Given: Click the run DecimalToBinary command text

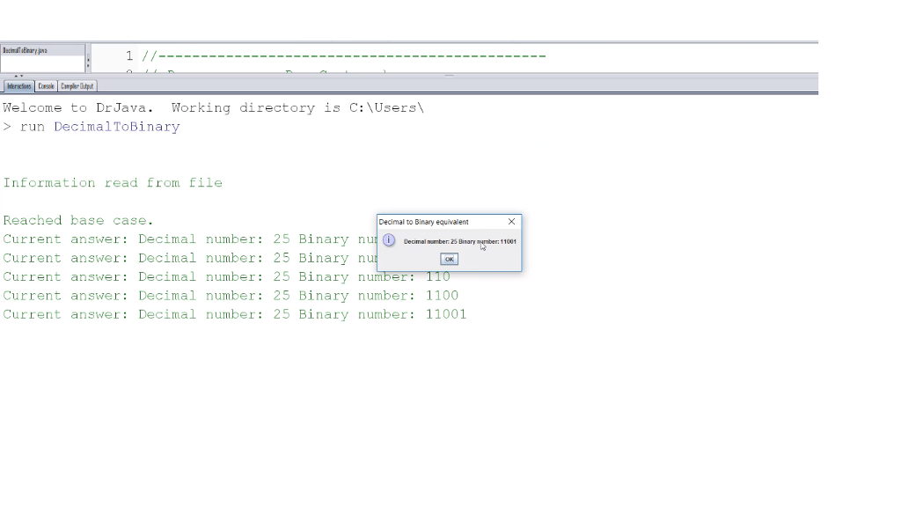Looking at the screenshot, I should 116,126.
